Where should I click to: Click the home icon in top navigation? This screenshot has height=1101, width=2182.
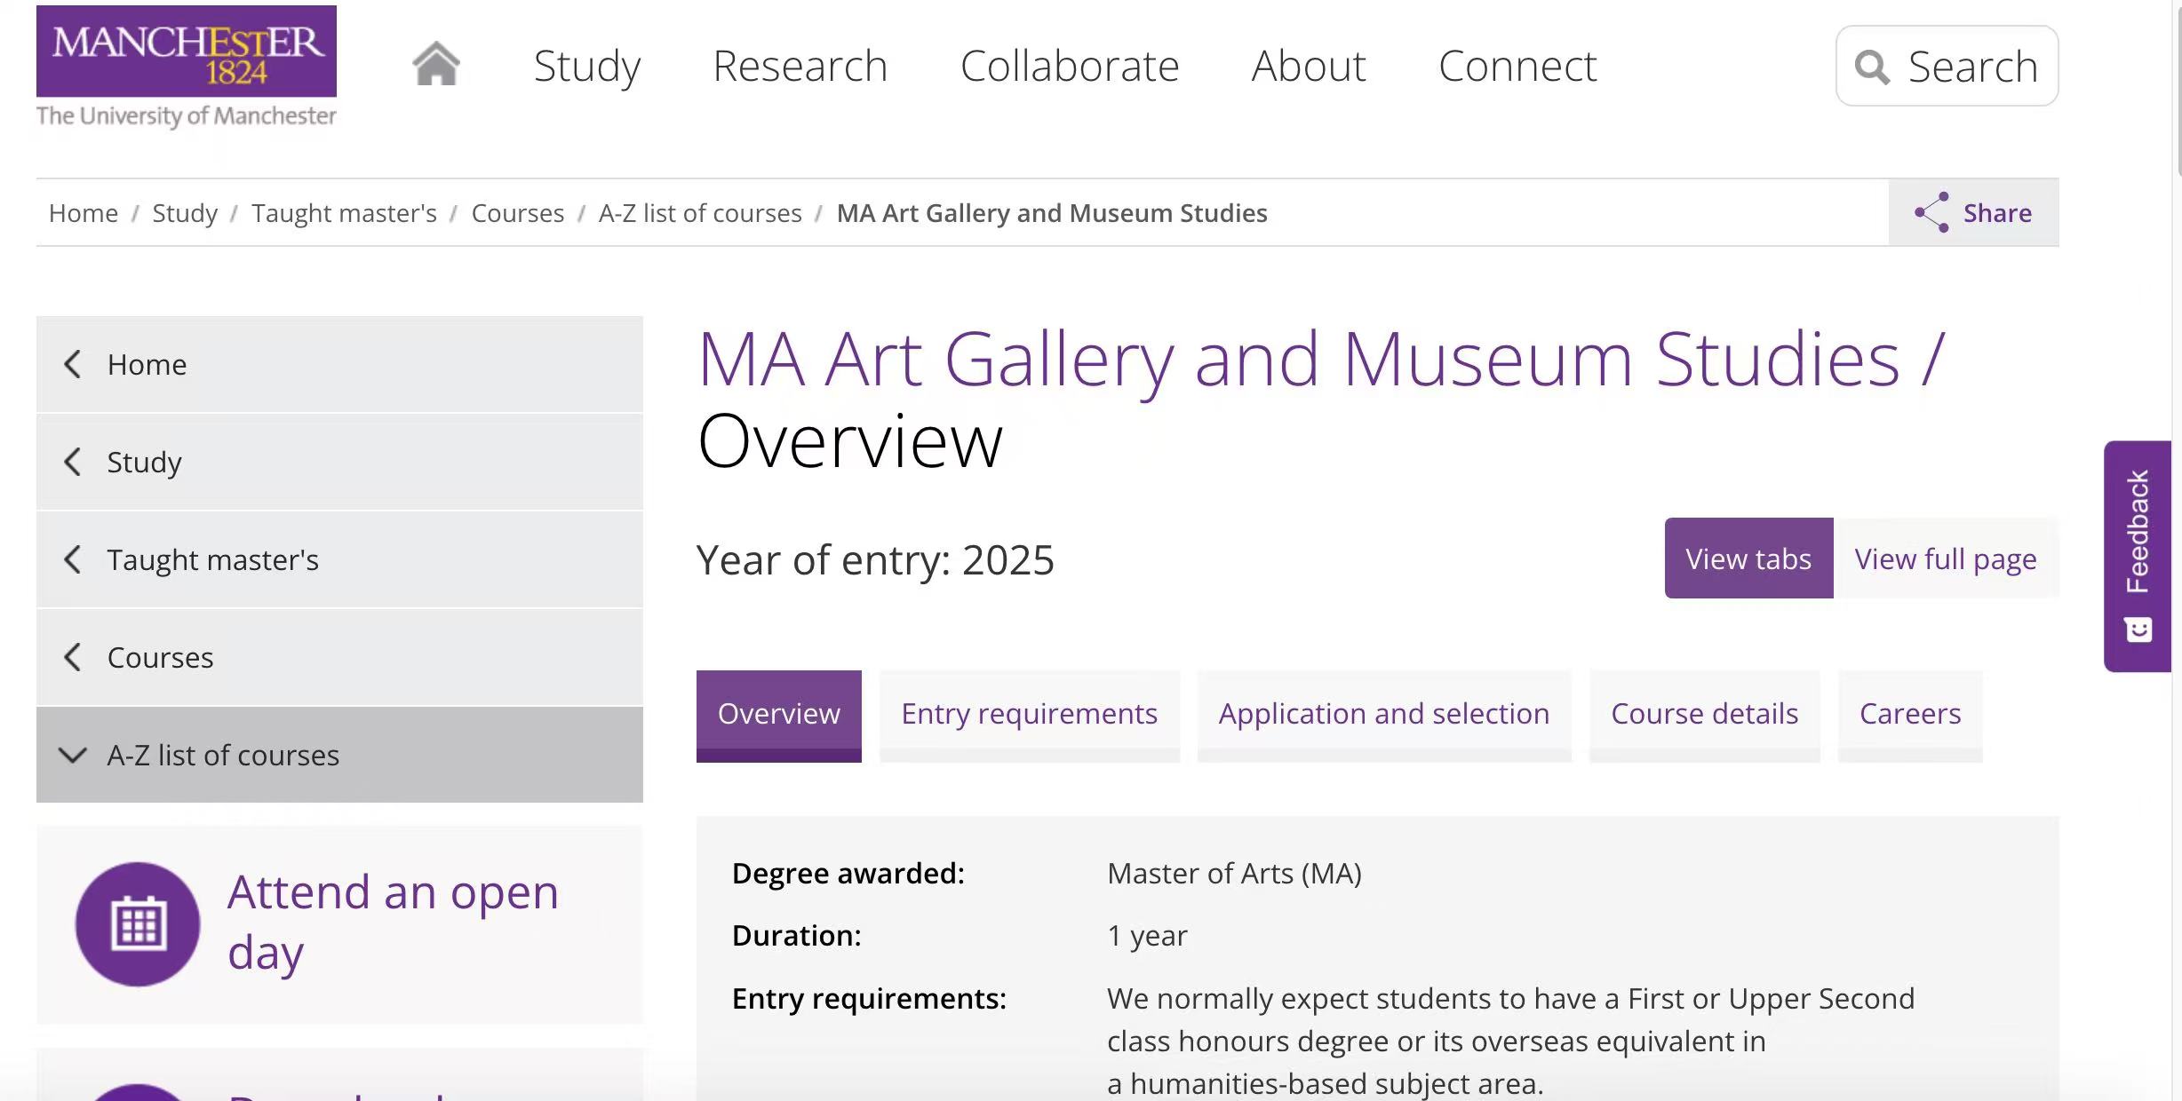click(436, 65)
